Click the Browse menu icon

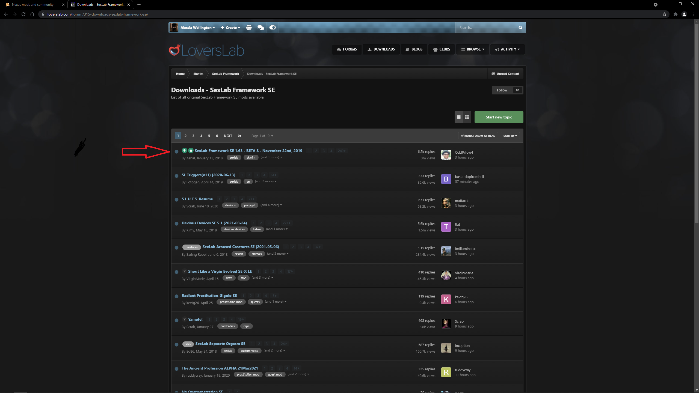[x=463, y=49]
